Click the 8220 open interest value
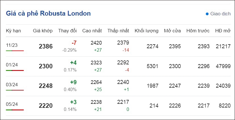The image size is (235, 120). coord(225,106)
